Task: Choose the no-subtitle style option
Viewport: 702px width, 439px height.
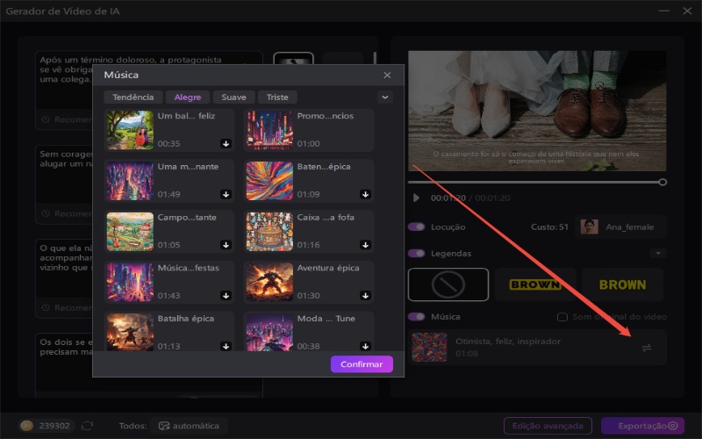Action: pos(448,284)
